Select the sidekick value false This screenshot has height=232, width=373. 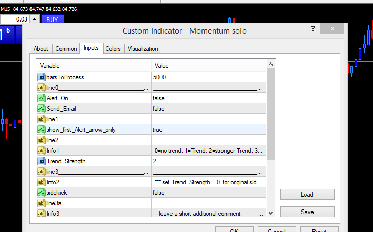tap(158, 193)
